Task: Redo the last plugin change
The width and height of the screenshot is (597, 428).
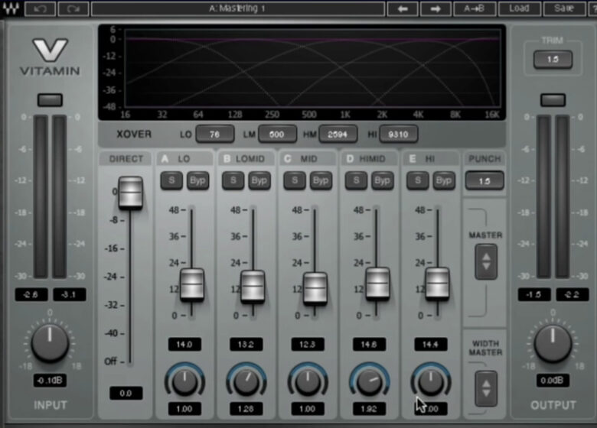Action: coord(73,8)
